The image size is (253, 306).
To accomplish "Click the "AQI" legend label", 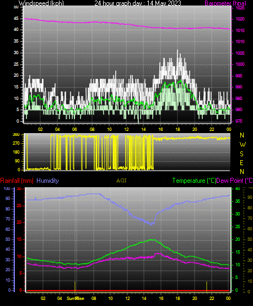I will [121, 181].
